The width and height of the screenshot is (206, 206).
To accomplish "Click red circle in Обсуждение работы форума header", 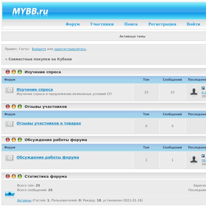I will click(x=8, y=140).
